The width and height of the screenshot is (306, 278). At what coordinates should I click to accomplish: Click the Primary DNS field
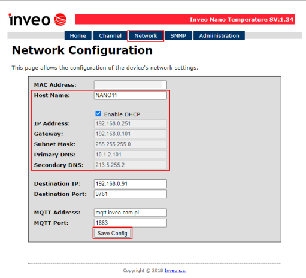pos(131,155)
